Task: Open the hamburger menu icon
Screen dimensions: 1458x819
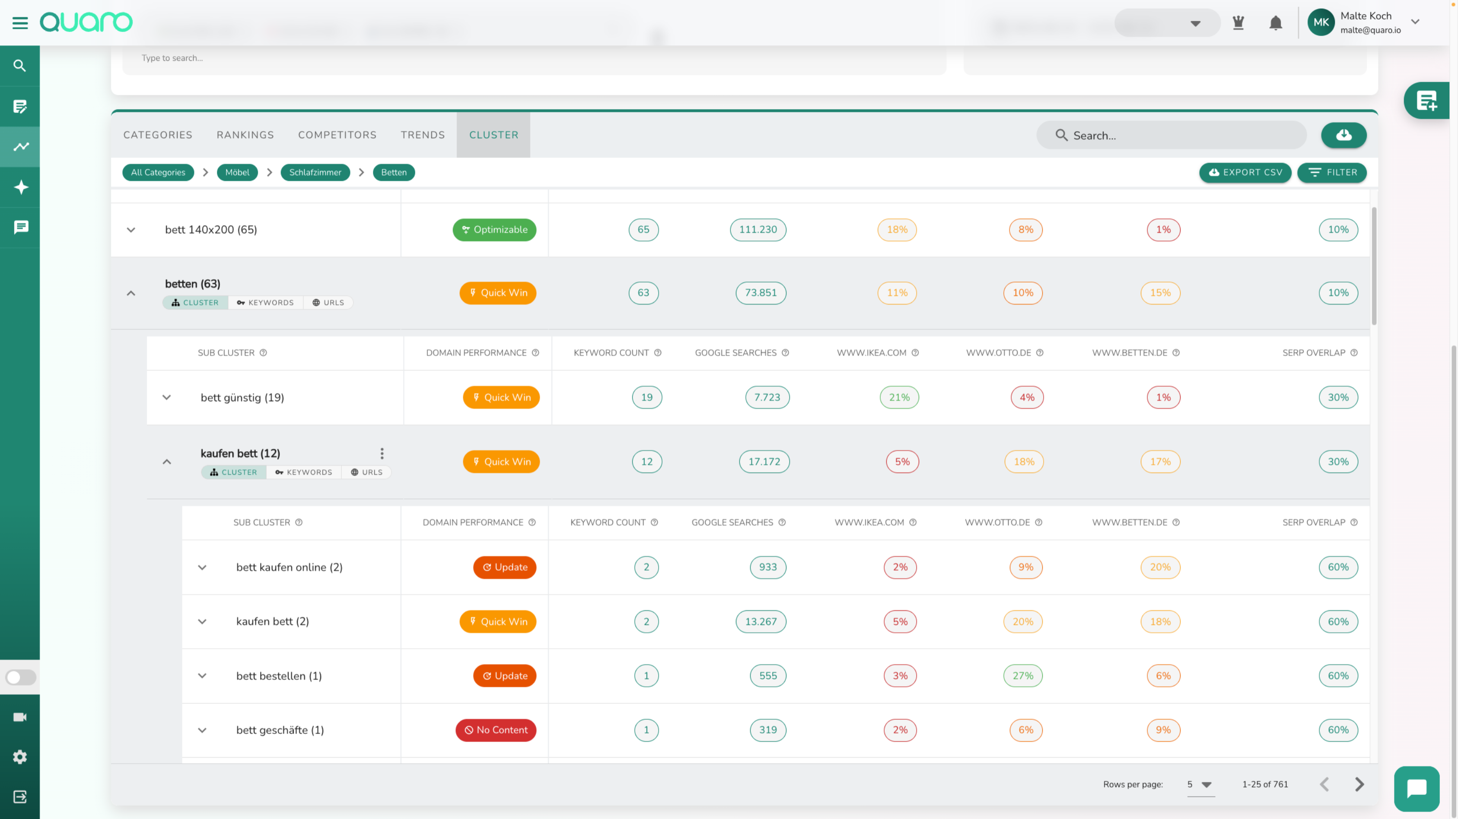Action: tap(20, 22)
